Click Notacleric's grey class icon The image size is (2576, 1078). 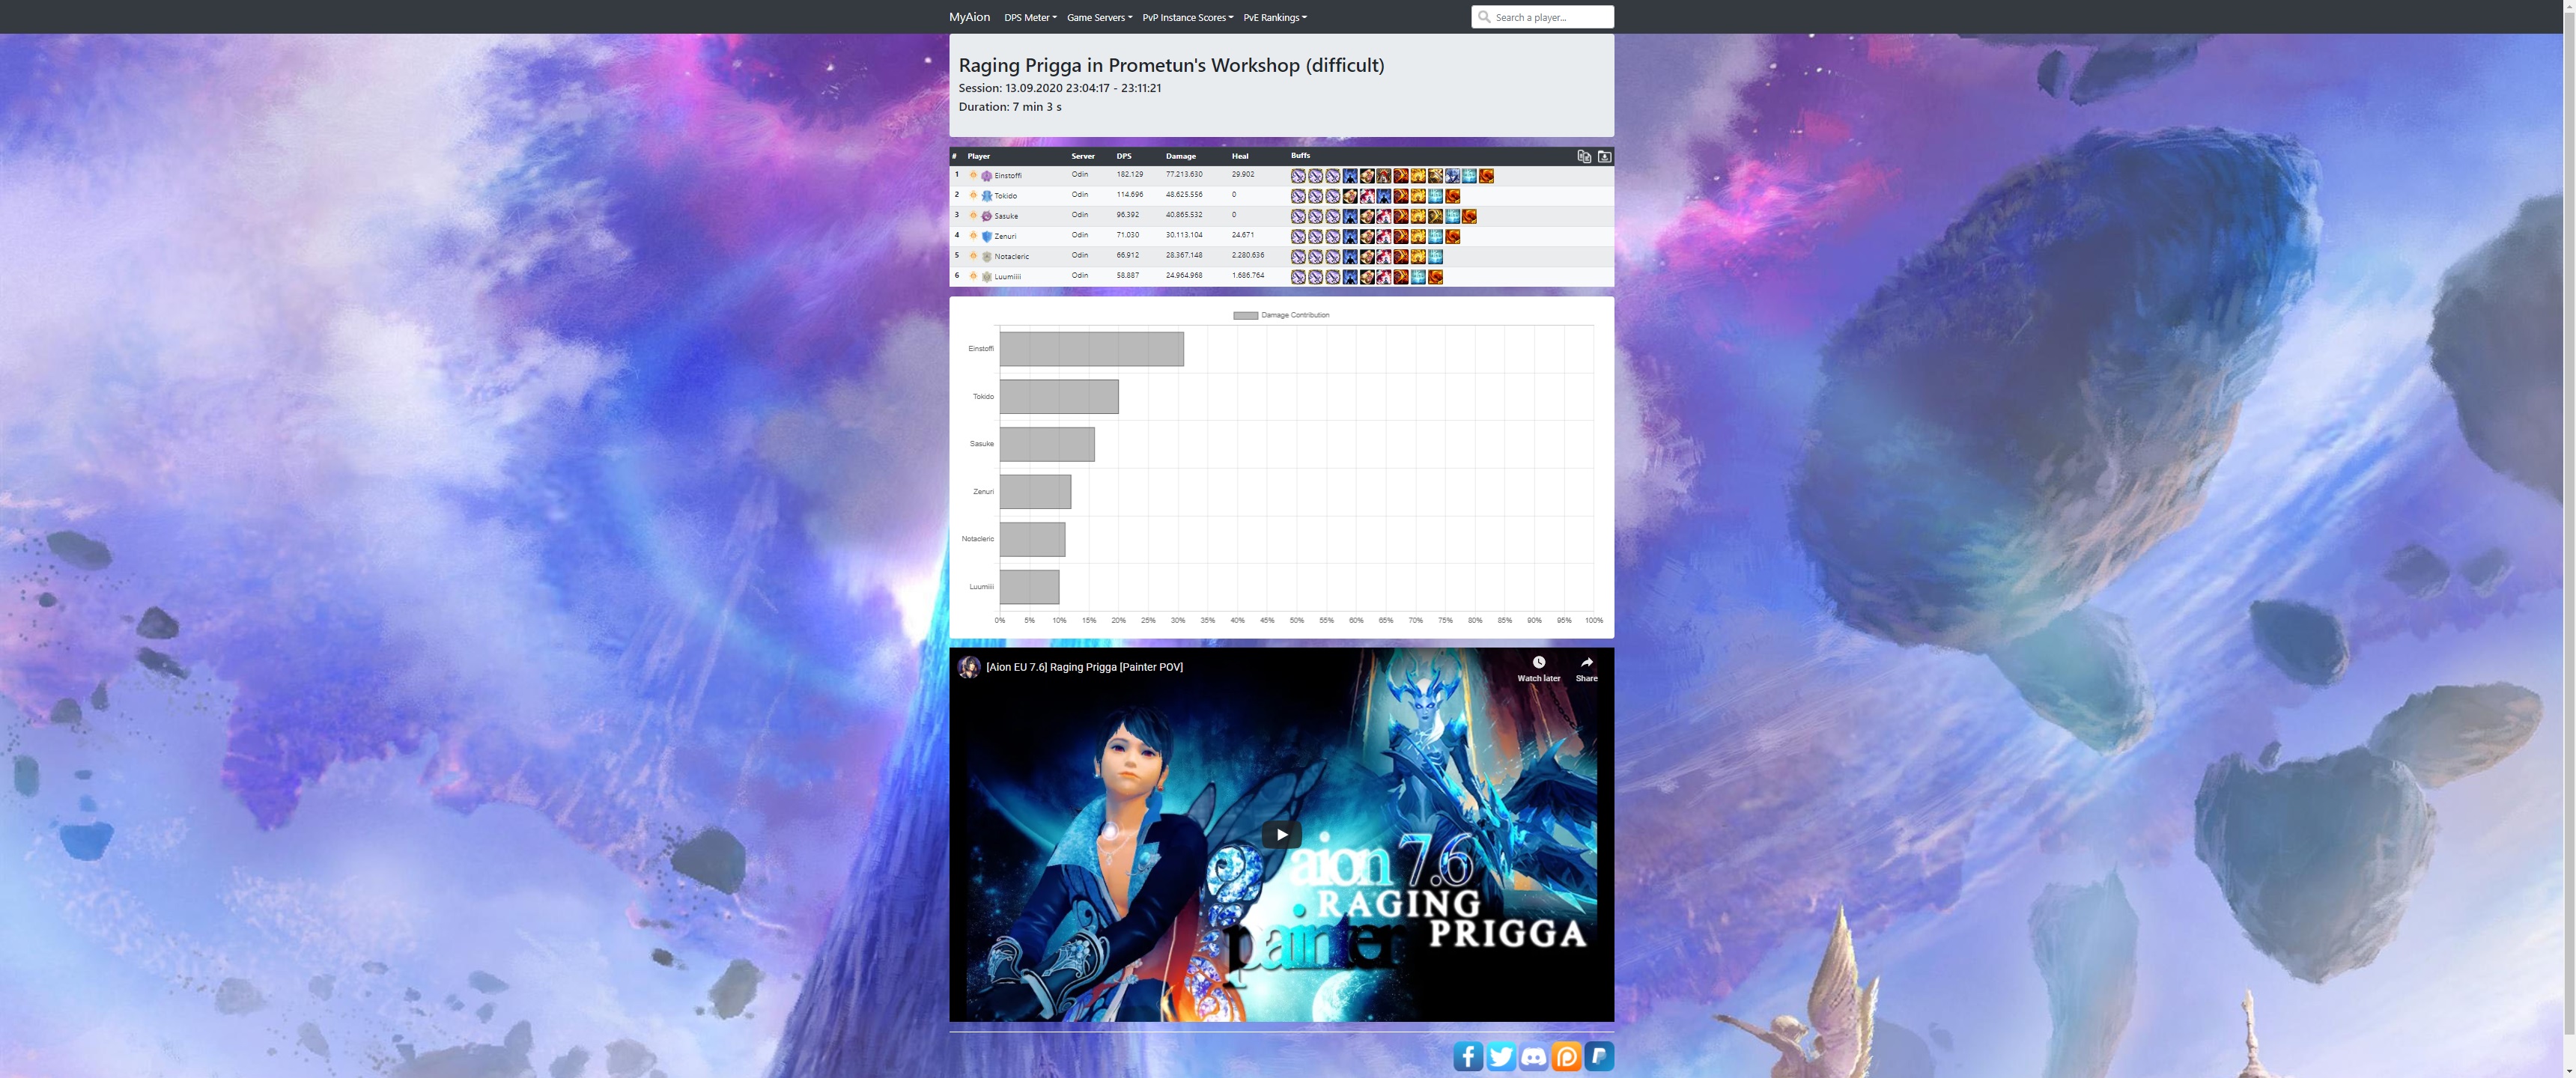click(x=987, y=257)
